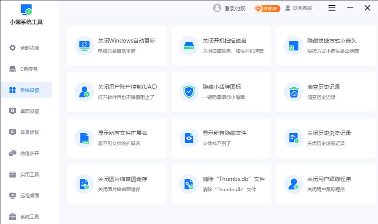This screenshot has height=224, width=378.
Task: Click the 隐藏小盾牌图标 shield icon
Action: coord(189,92)
